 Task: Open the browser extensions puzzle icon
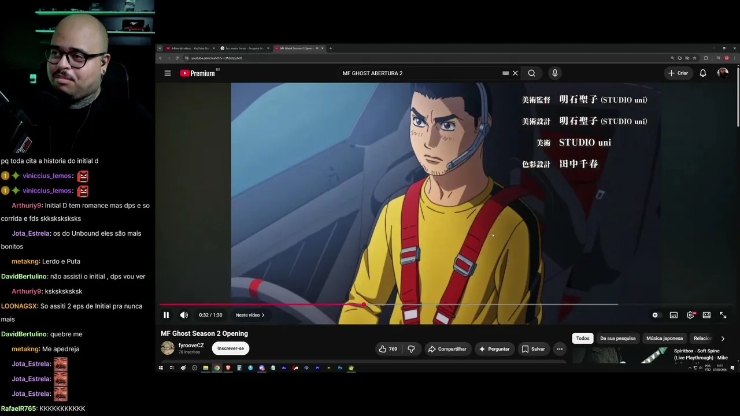(706, 58)
